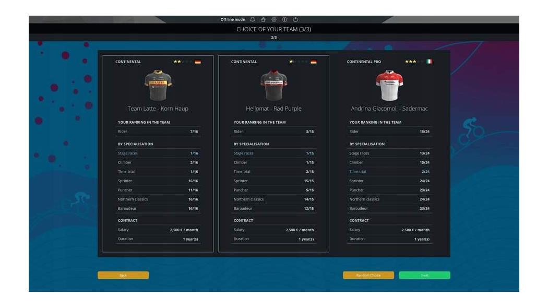Click Duration row in Hellomat card
The height and width of the screenshot is (308, 548).
[x=273, y=239]
